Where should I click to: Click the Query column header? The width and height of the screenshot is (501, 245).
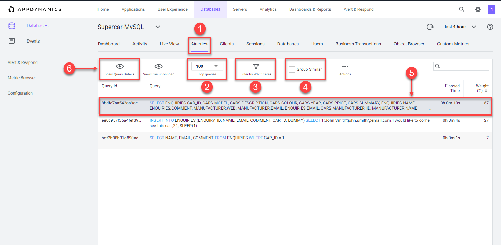(155, 86)
